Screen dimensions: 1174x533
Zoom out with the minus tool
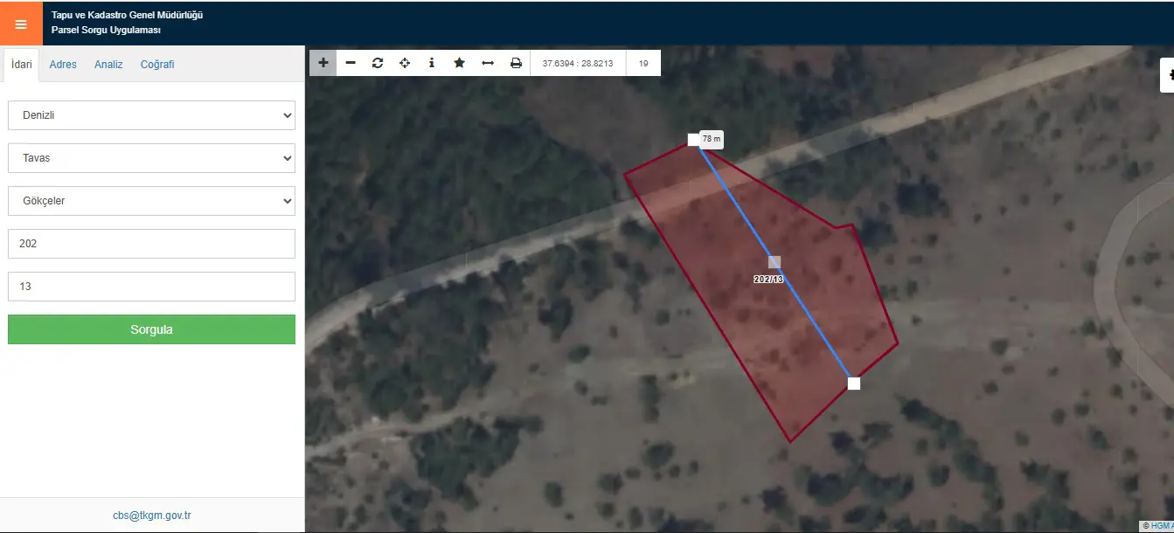pos(351,63)
